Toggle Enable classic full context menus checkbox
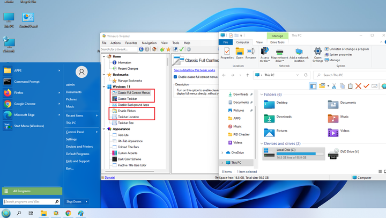 pyautogui.click(x=175, y=77)
